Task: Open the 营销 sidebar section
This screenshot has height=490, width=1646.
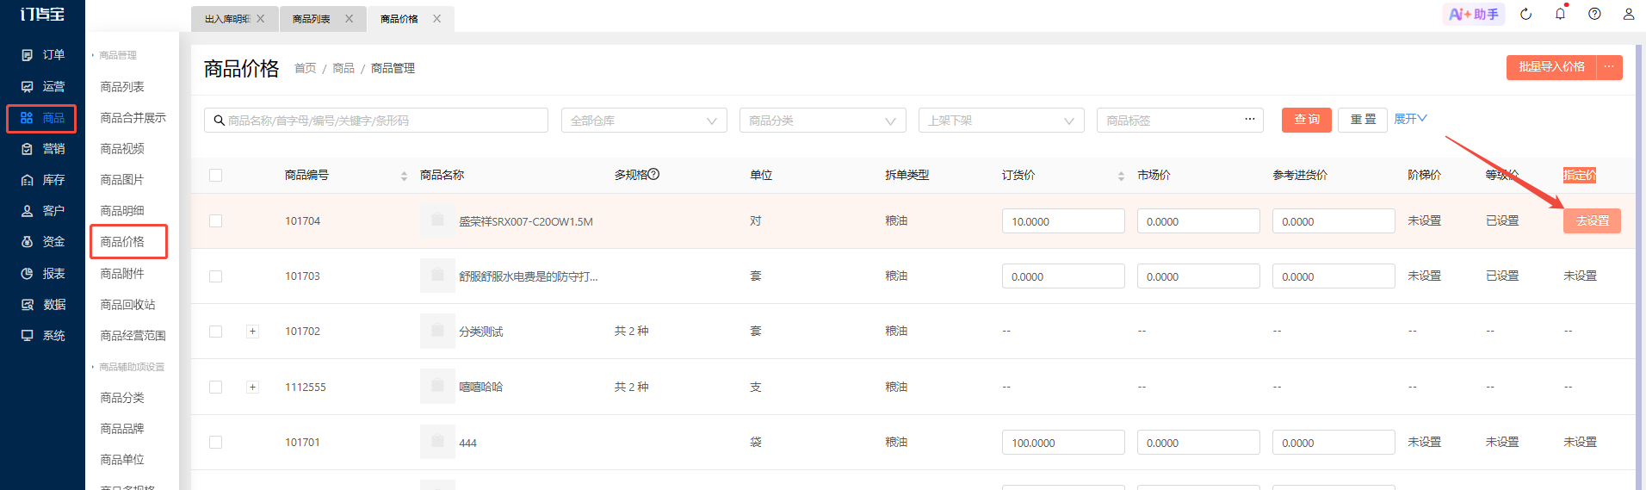Action: (42, 149)
